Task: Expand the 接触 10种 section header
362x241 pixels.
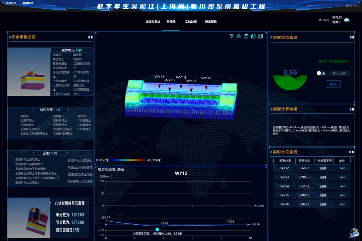Action: (50, 153)
